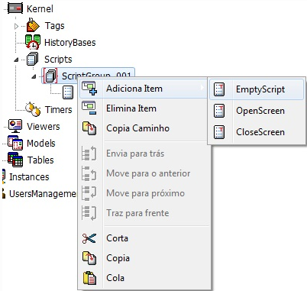Click the Move para próximo icon
This screenshot has height=291, width=307.
(x=89, y=193)
